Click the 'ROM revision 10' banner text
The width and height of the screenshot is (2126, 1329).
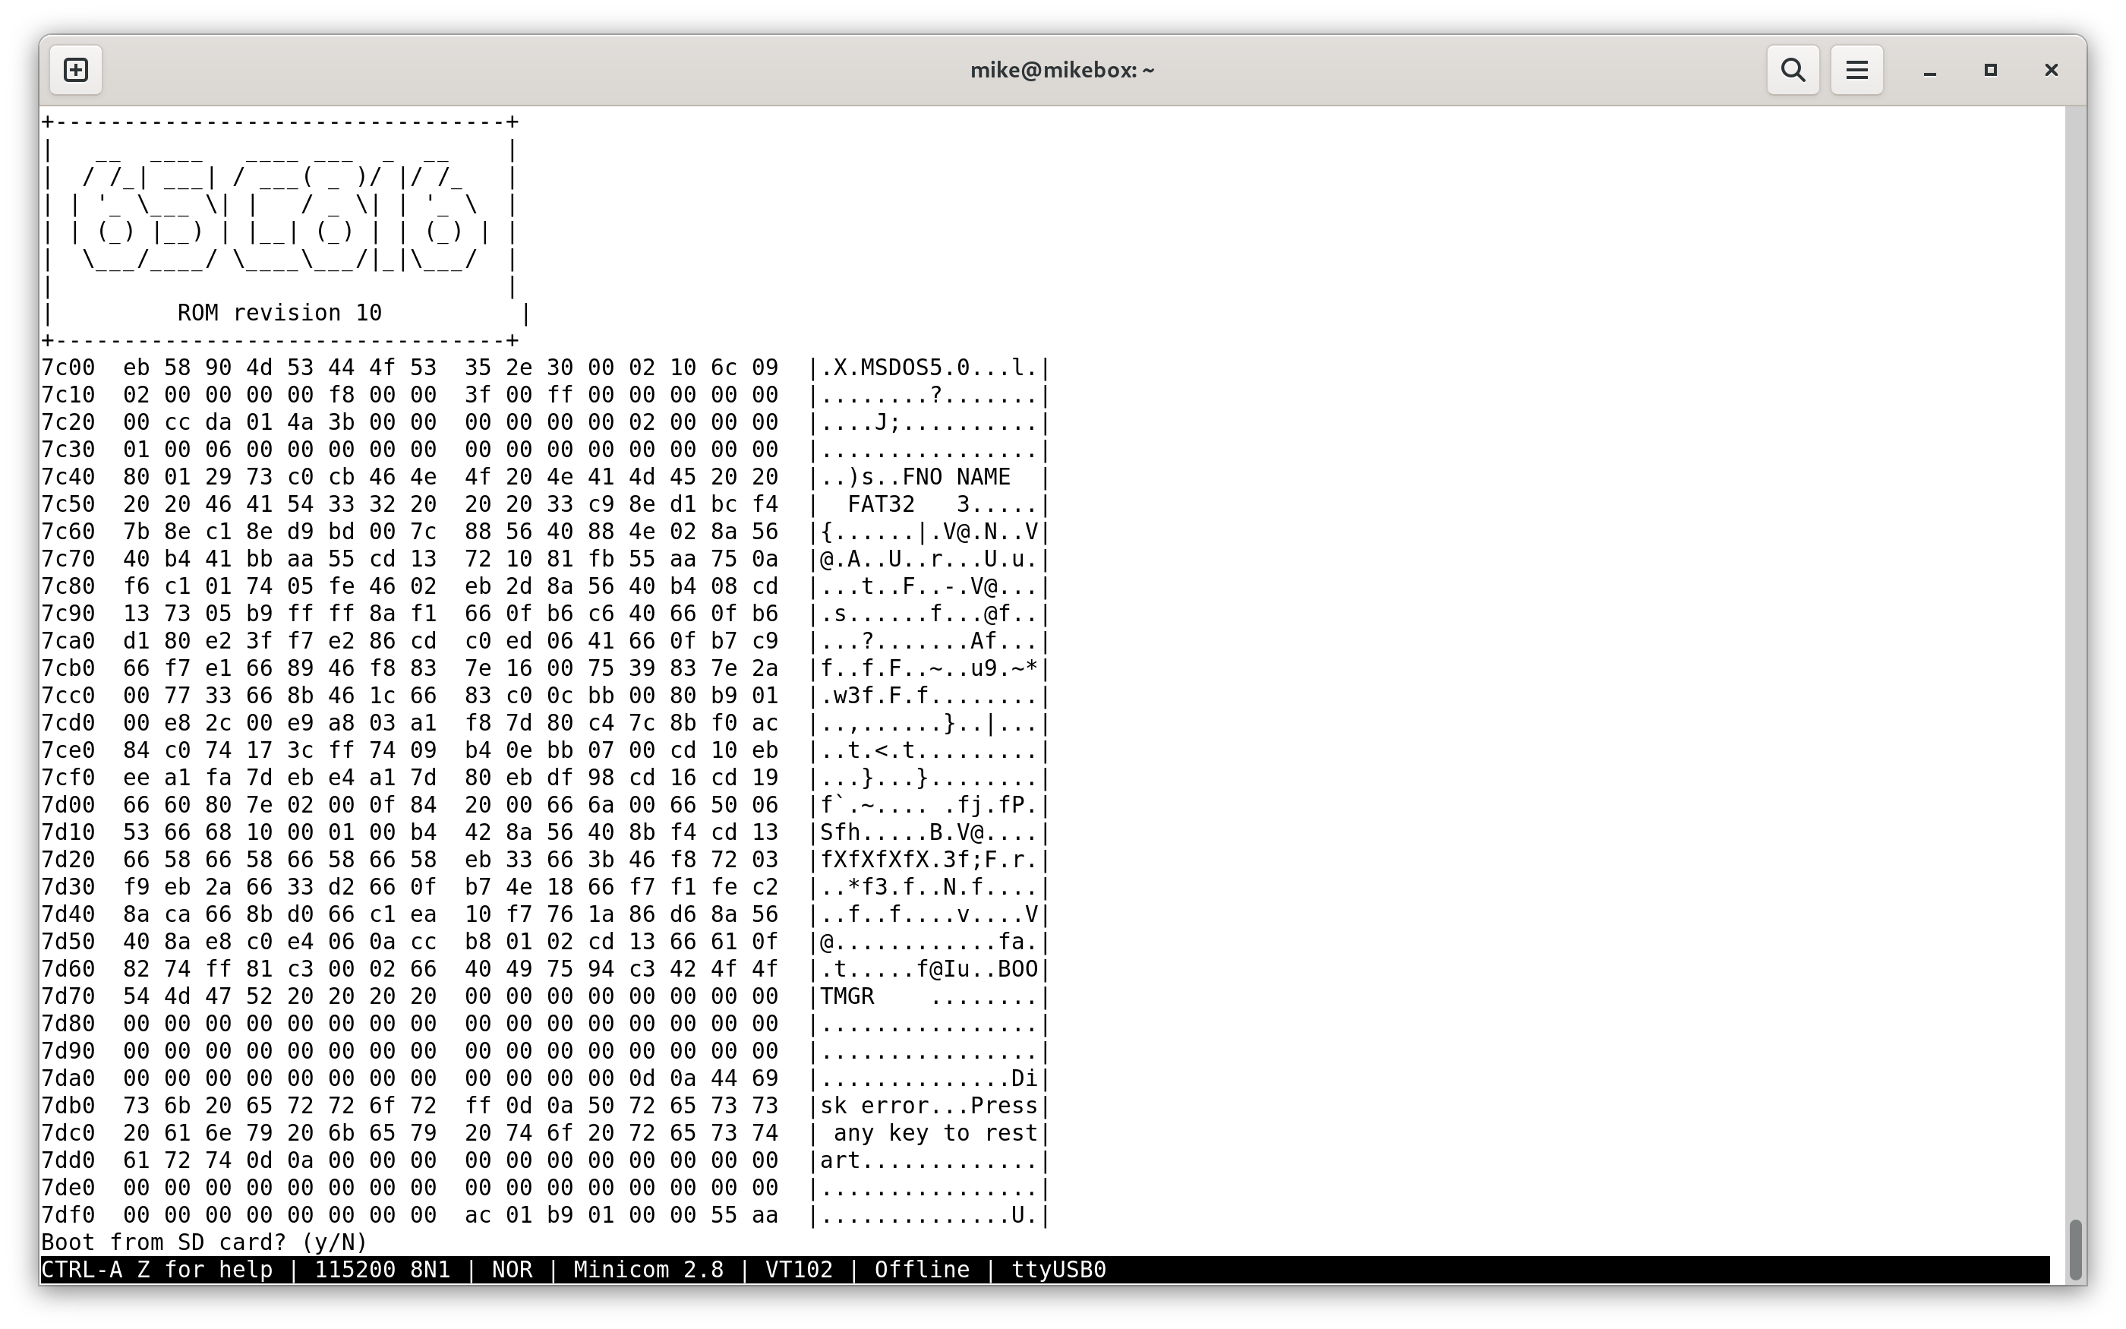pos(279,313)
